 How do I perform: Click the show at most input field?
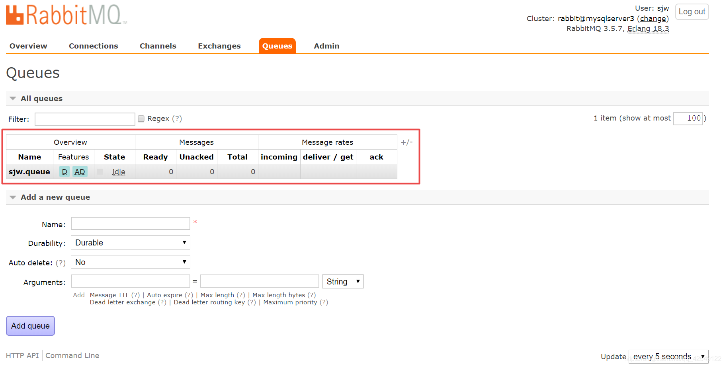pyautogui.click(x=688, y=118)
